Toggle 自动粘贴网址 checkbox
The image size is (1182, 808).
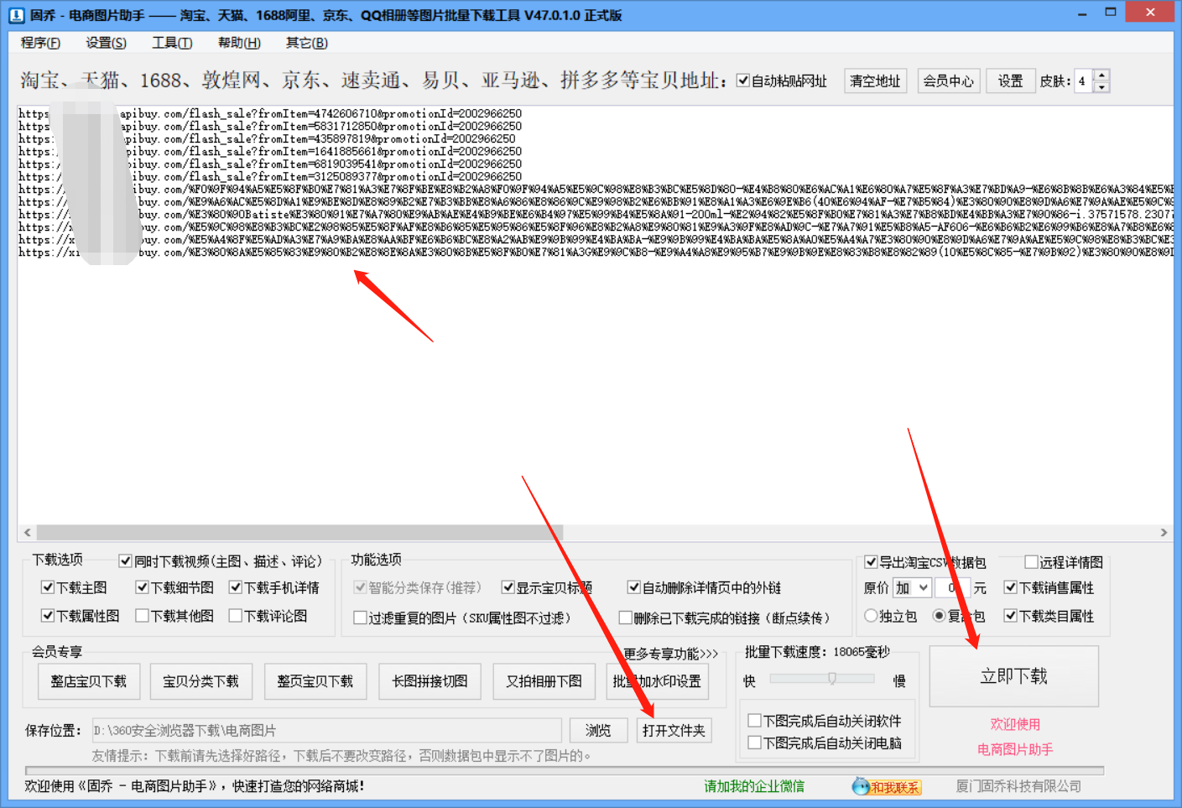pyautogui.click(x=742, y=81)
